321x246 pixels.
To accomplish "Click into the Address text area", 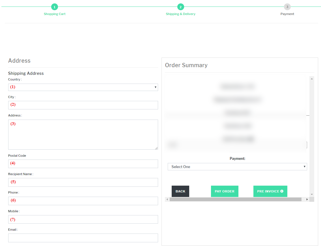I will [83, 135].
